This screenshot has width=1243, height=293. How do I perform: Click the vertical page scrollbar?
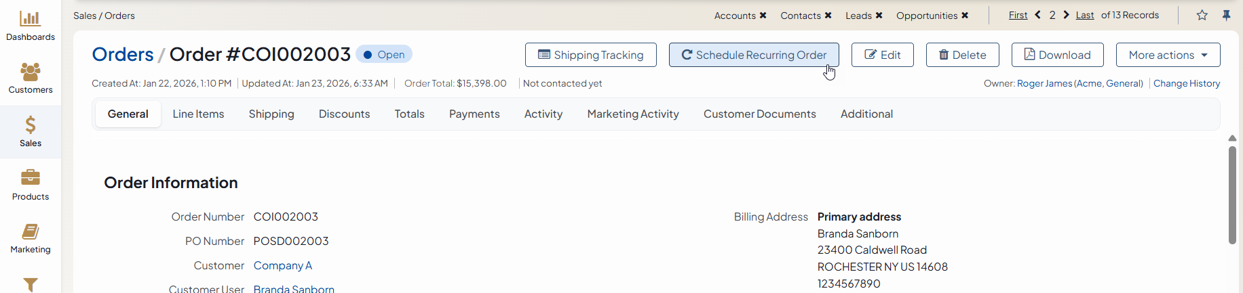click(x=1232, y=195)
